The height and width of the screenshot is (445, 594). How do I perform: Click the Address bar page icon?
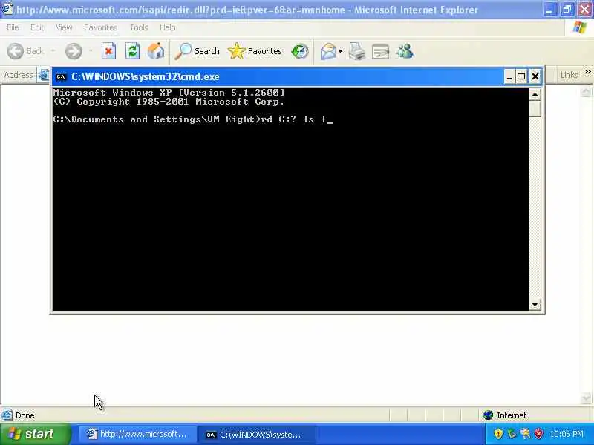click(44, 75)
